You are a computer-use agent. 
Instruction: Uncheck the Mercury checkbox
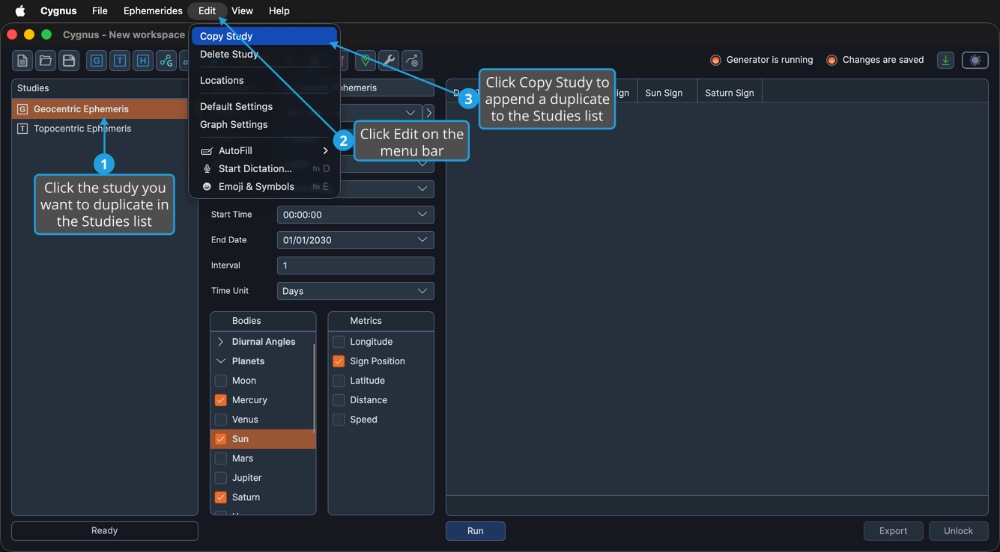click(221, 400)
